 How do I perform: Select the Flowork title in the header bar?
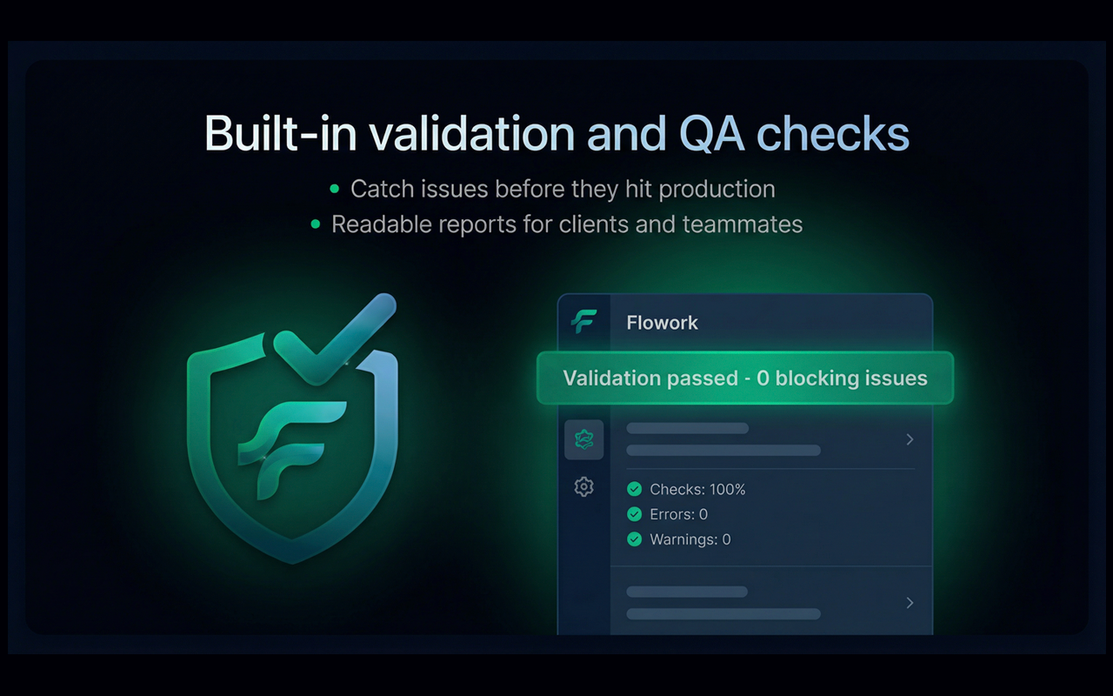point(662,322)
